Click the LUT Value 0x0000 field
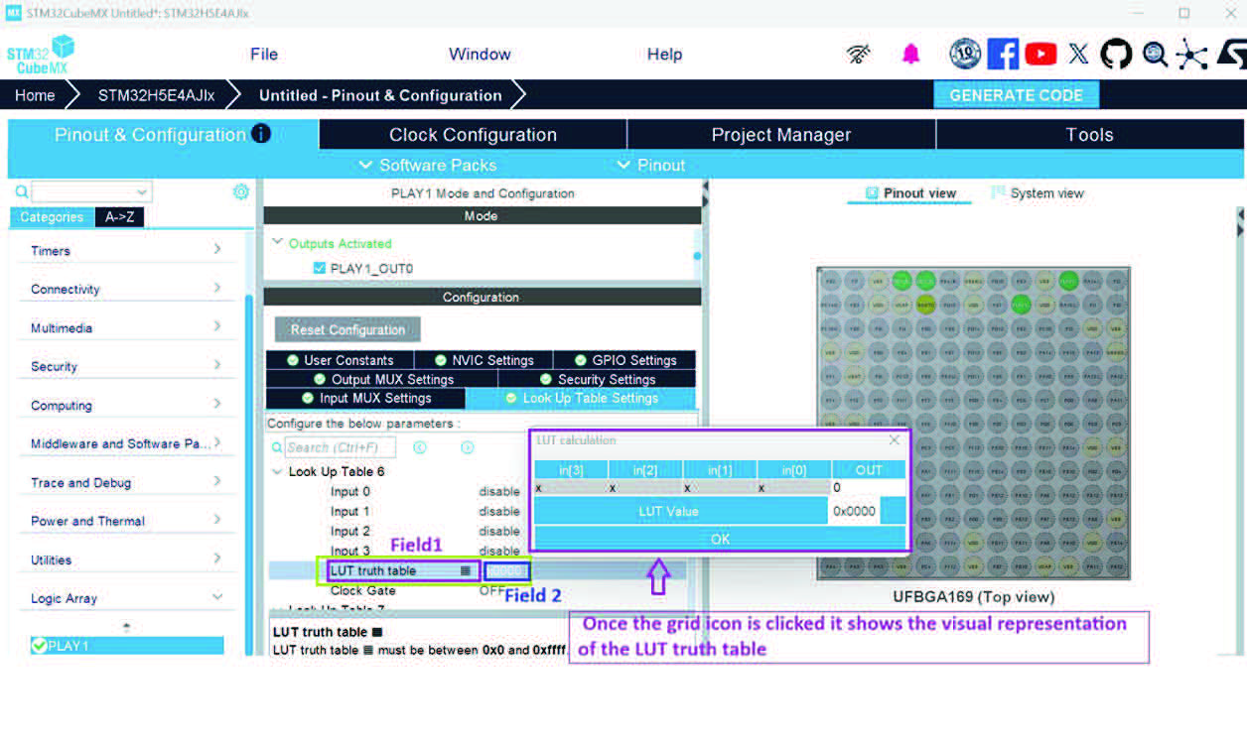Viewport: 1247px width, 744px height. click(854, 511)
